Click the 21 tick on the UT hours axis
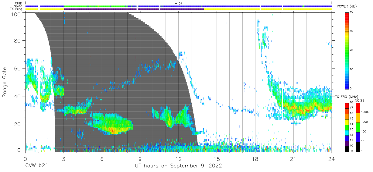This screenshot has width=373, height=172. (293, 159)
